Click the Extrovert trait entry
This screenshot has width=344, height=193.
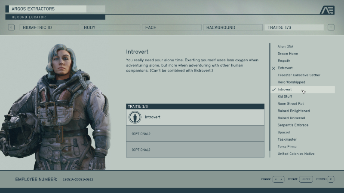(285, 68)
